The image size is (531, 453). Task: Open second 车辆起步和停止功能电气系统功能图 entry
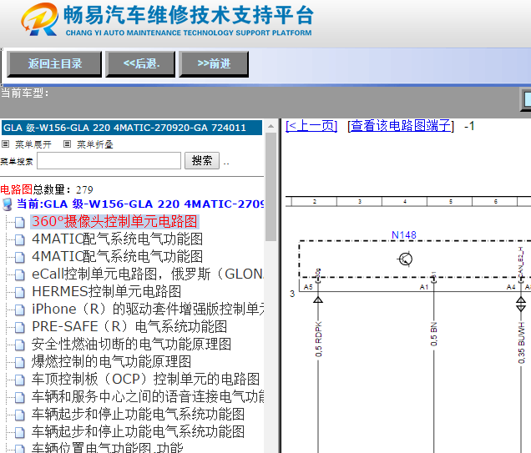point(138,431)
